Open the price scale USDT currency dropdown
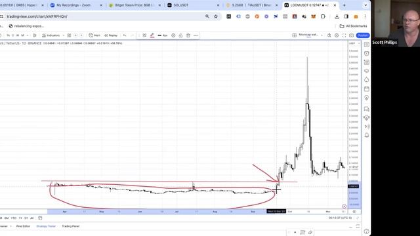 (x=354, y=43)
